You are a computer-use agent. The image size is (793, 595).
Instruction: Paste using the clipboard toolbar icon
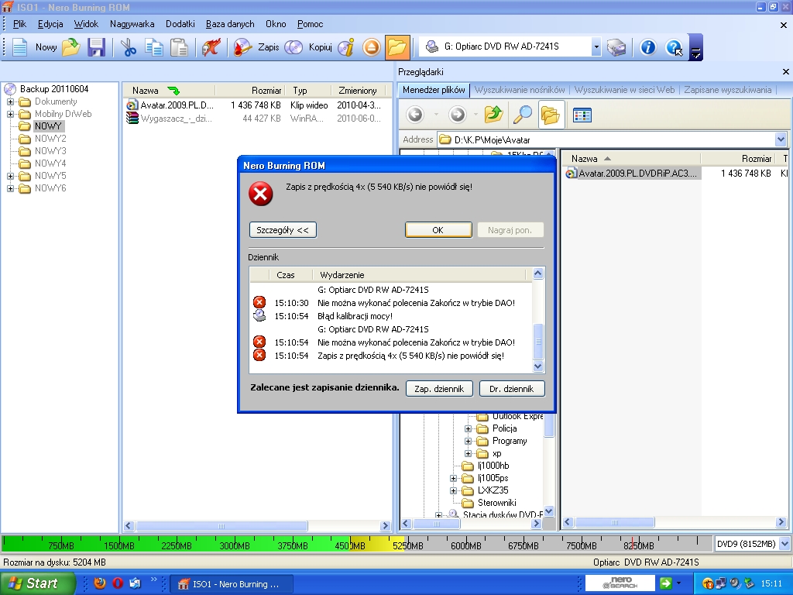[x=179, y=47]
